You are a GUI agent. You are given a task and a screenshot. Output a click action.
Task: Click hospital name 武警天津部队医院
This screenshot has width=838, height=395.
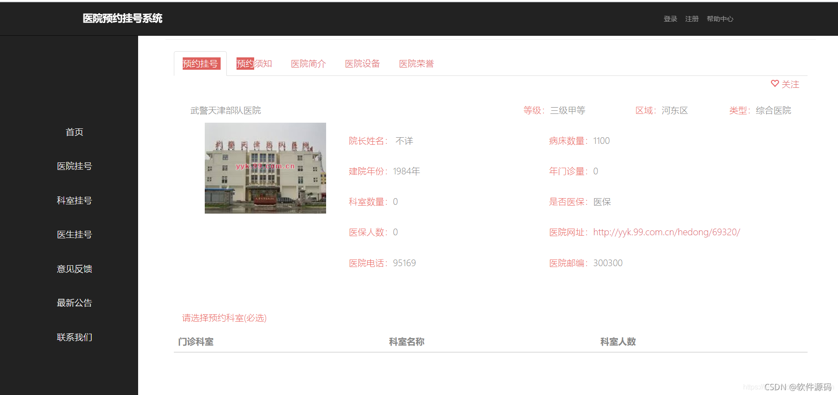(x=225, y=110)
